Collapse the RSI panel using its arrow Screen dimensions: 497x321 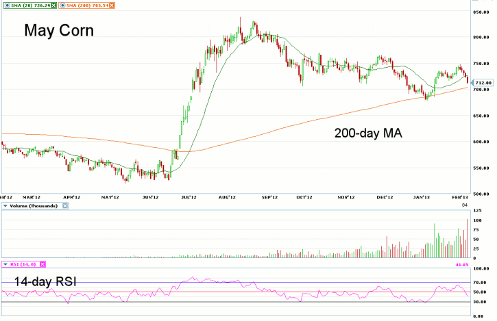[6, 264]
